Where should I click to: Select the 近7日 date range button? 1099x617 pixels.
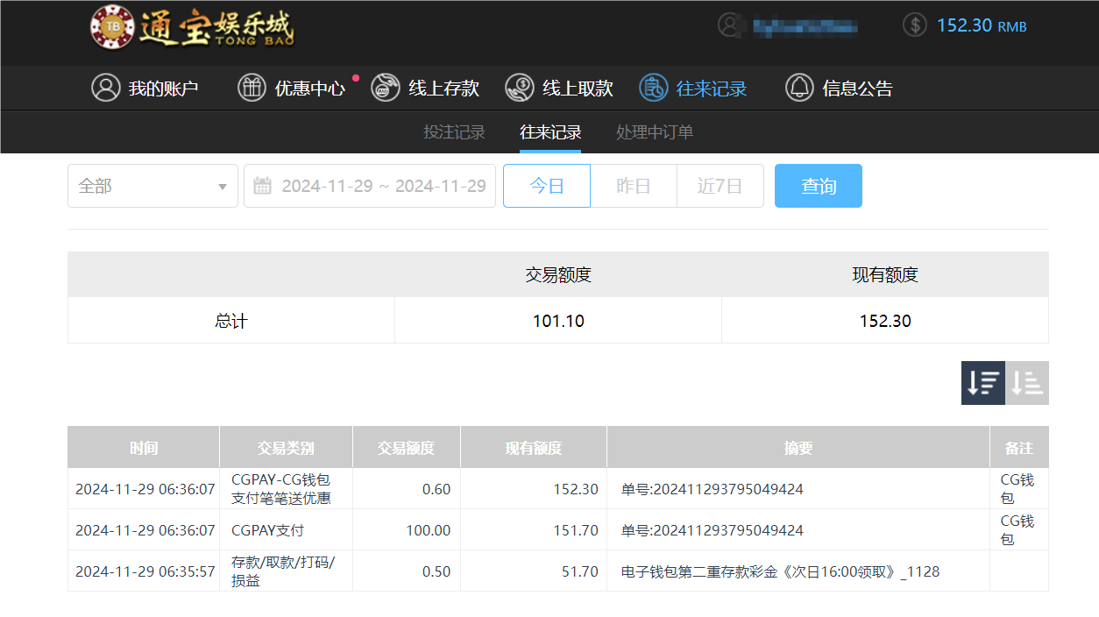click(720, 185)
